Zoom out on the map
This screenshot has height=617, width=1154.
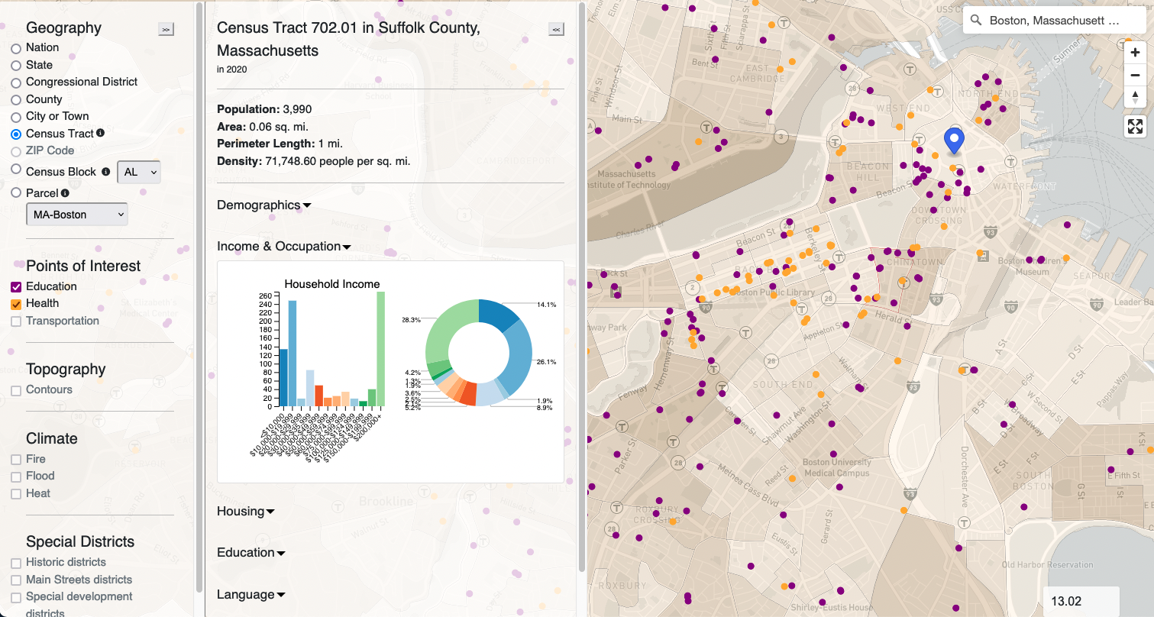[1135, 76]
